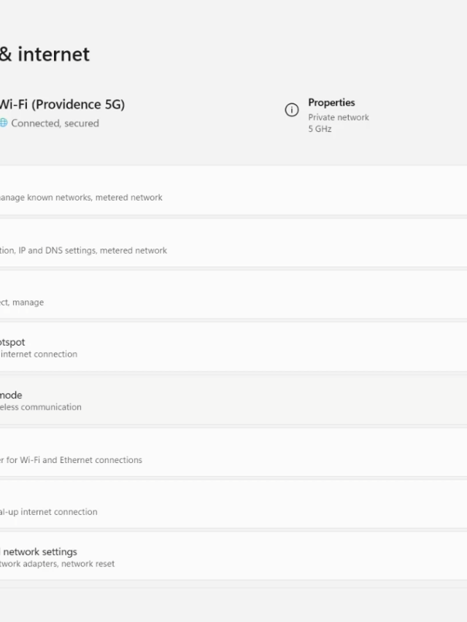The image size is (467, 622).
Task: Click the wireless communication description text
Action: [x=41, y=408]
